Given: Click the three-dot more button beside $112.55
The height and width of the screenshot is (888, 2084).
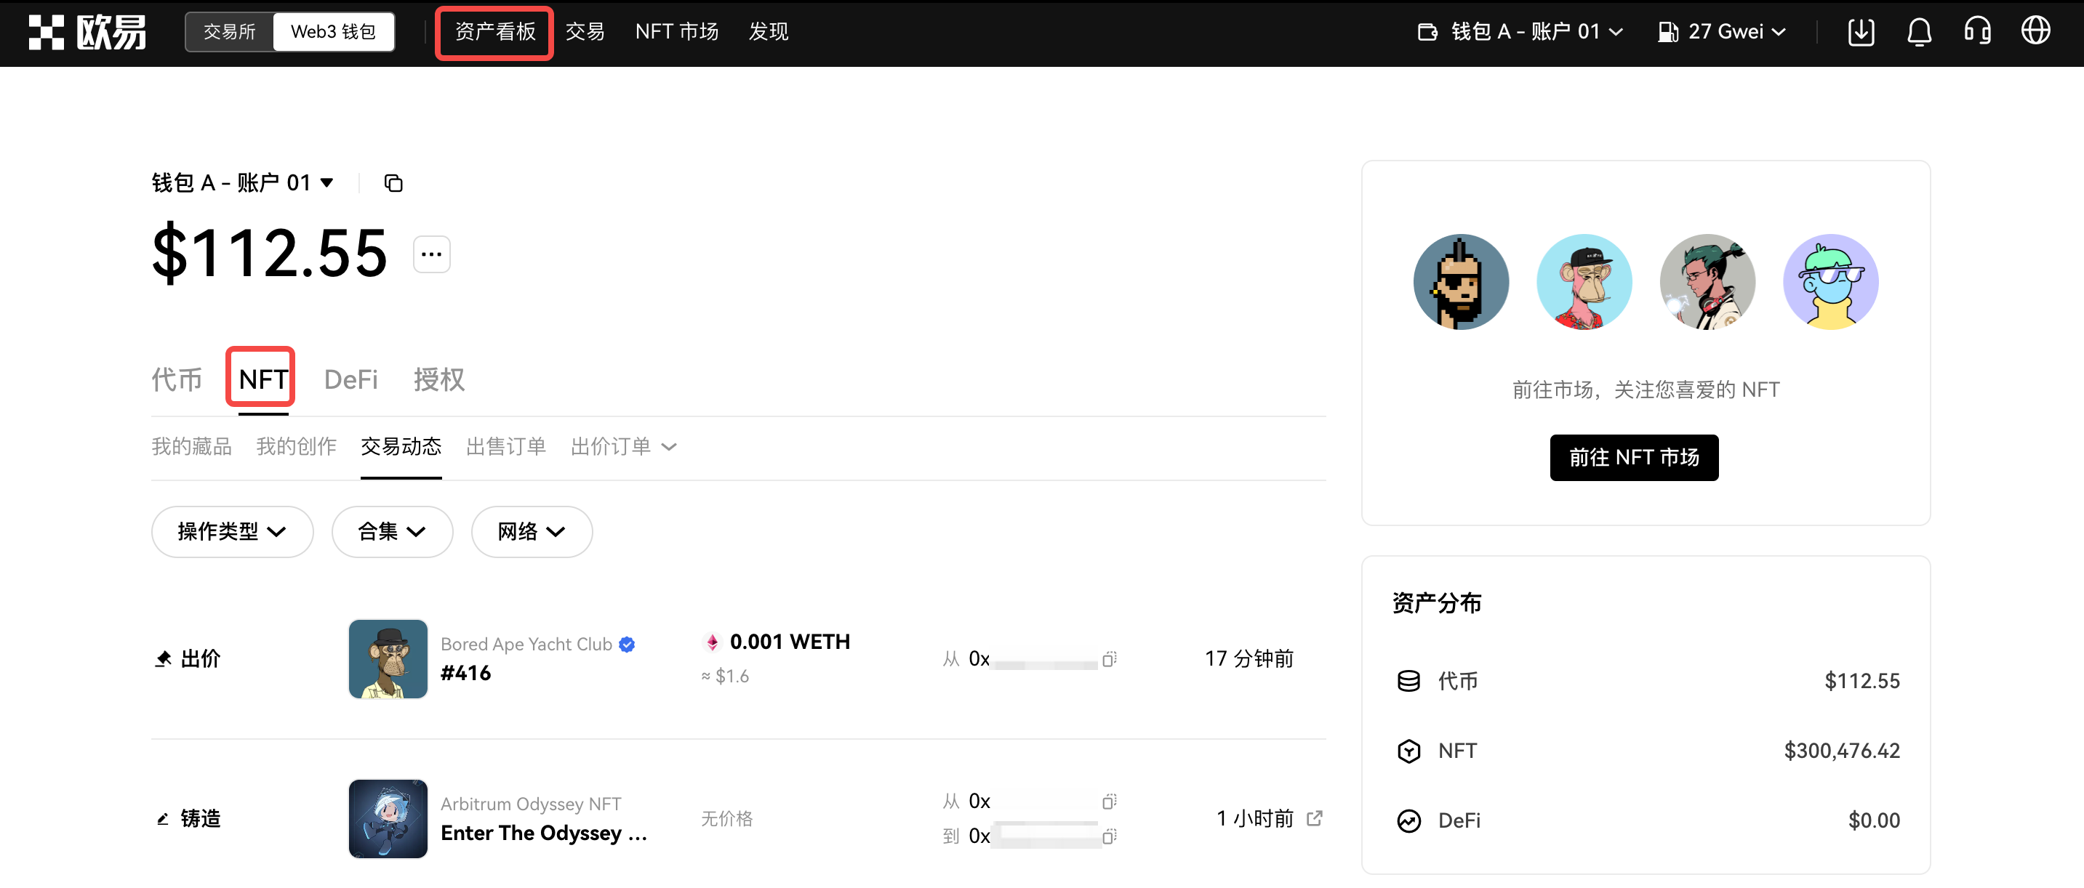Looking at the screenshot, I should point(431,255).
